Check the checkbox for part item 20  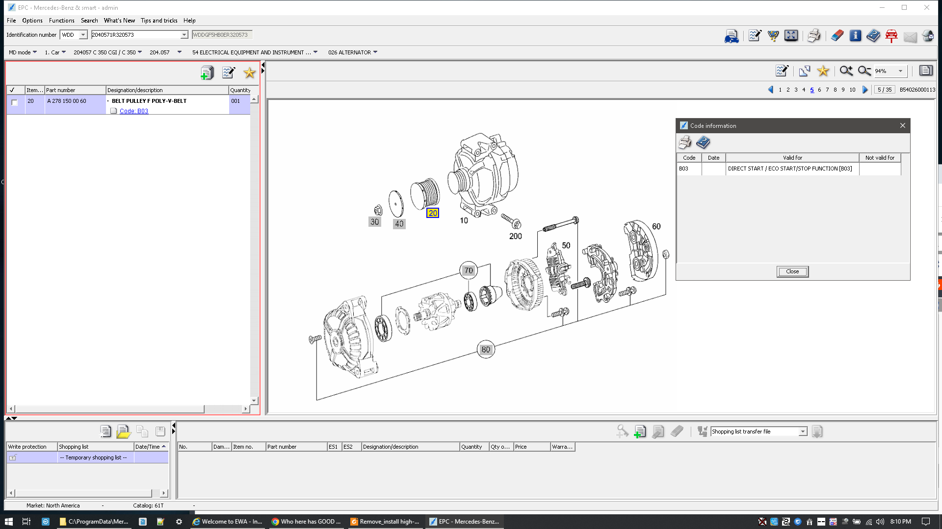[x=15, y=102]
